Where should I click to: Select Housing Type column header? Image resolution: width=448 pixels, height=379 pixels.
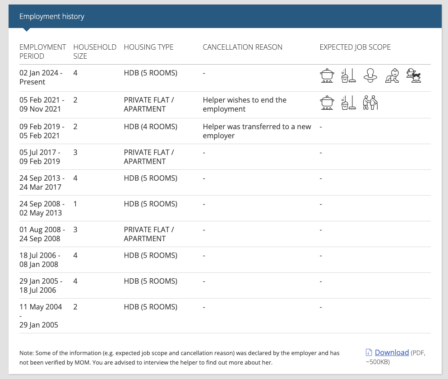(148, 47)
